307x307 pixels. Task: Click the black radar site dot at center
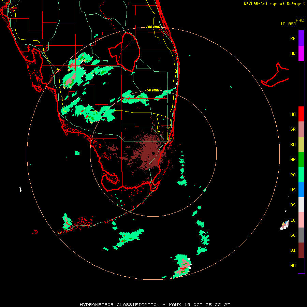point(153,153)
